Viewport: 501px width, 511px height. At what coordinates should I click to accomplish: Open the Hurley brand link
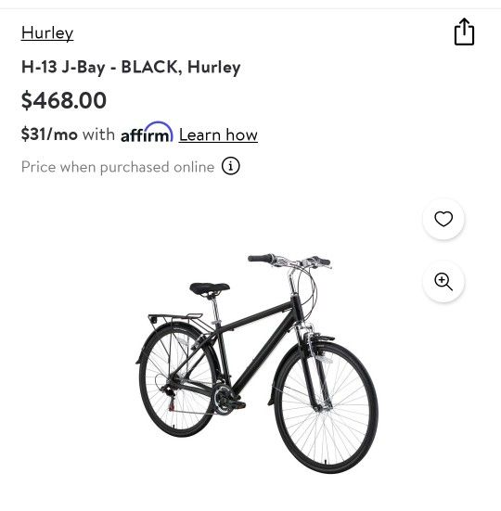[47, 32]
